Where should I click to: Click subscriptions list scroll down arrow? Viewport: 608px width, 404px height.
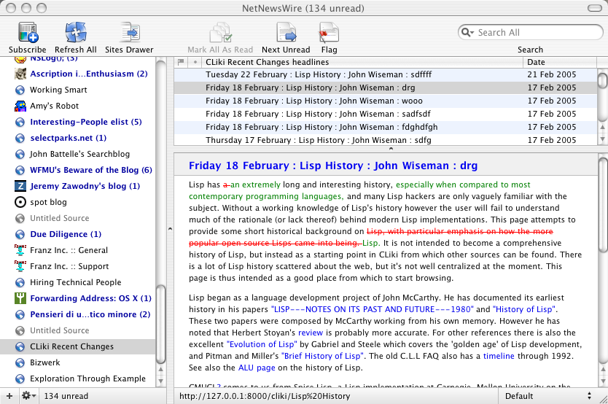[160, 381]
